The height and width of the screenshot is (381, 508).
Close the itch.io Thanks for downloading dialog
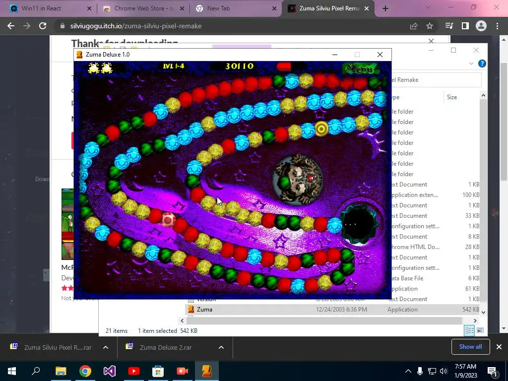coord(431,41)
